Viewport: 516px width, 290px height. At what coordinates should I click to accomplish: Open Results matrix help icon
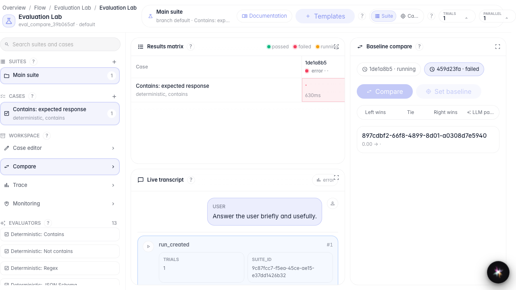coord(191,47)
